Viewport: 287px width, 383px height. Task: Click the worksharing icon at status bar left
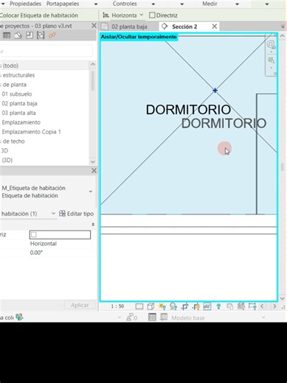click(19, 317)
